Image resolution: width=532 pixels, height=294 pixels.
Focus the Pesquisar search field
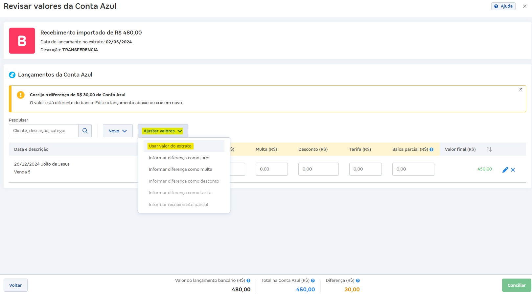coord(44,131)
